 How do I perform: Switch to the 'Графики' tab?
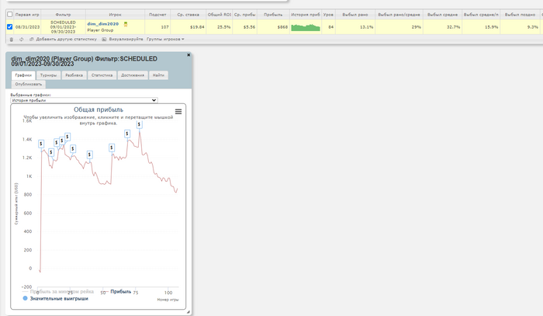[x=23, y=75]
